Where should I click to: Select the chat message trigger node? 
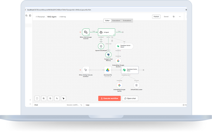(x=86, y=32)
